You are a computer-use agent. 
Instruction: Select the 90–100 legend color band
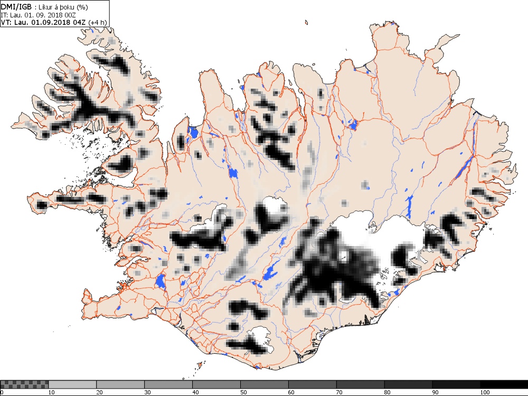(456, 384)
